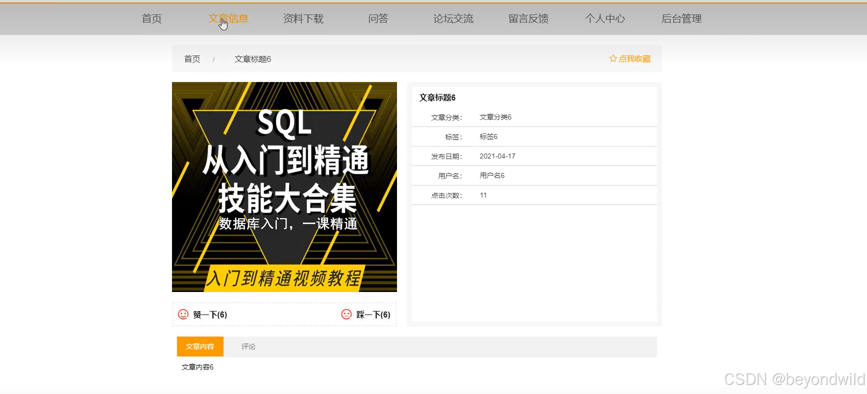
Task: Dislike the article with 踩一下(6)
Action: (373, 314)
